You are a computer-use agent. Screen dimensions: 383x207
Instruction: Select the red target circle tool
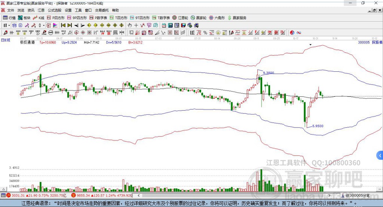pyautogui.click(x=76, y=33)
